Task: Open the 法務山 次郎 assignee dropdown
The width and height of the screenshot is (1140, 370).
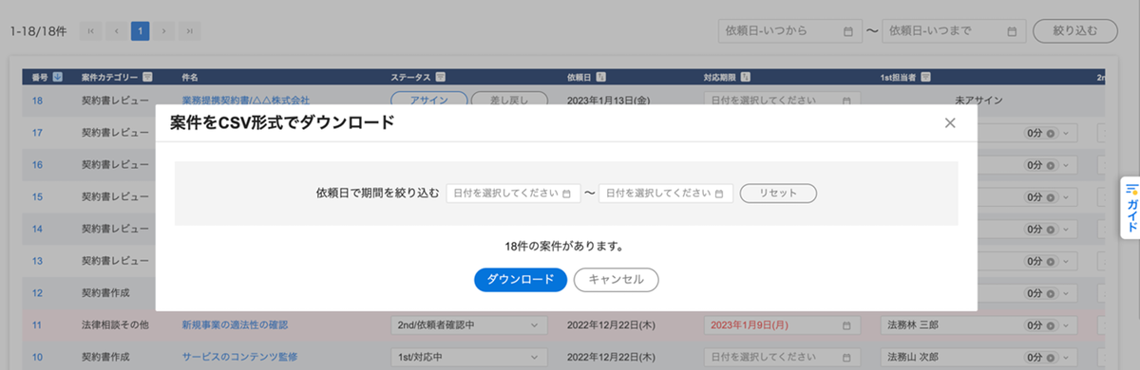Action: click(978, 358)
